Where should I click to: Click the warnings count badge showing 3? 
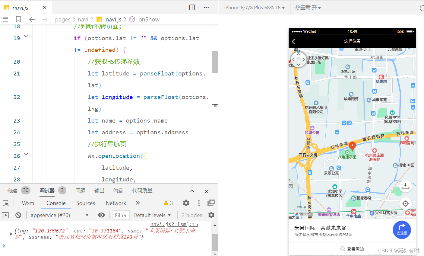pyautogui.click(x=168, y=203)
